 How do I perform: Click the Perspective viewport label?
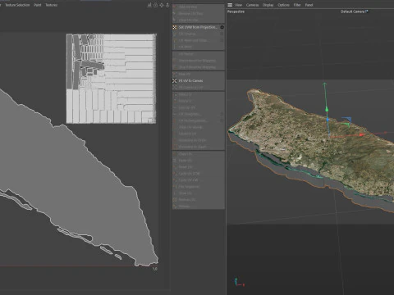click(236, 11)
